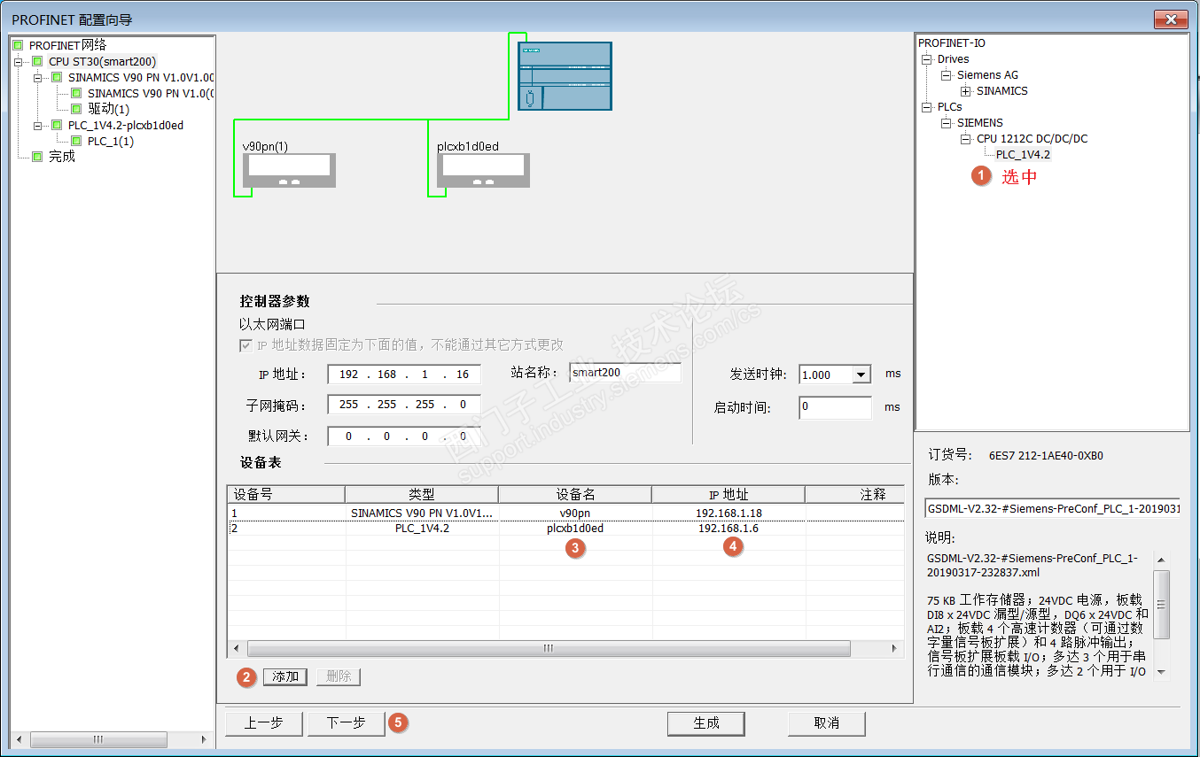Click the green status icon beside PROFINET网络
Image resolution: width=1200 pixels, height=757 pixels.
pos(18,44)
